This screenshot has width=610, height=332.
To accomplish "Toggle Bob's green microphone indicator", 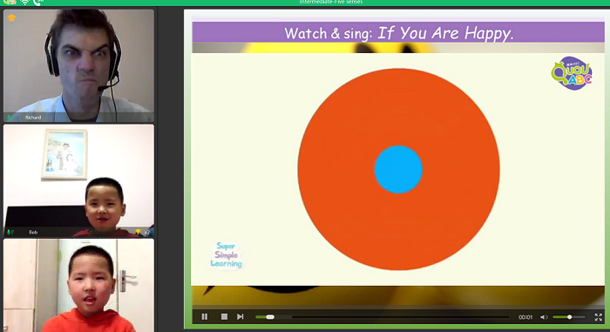I will point(10,232).
